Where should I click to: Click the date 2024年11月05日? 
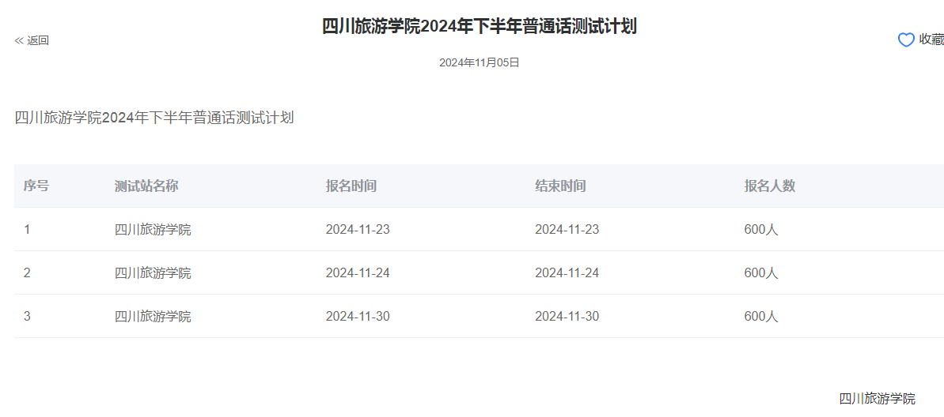479,62
